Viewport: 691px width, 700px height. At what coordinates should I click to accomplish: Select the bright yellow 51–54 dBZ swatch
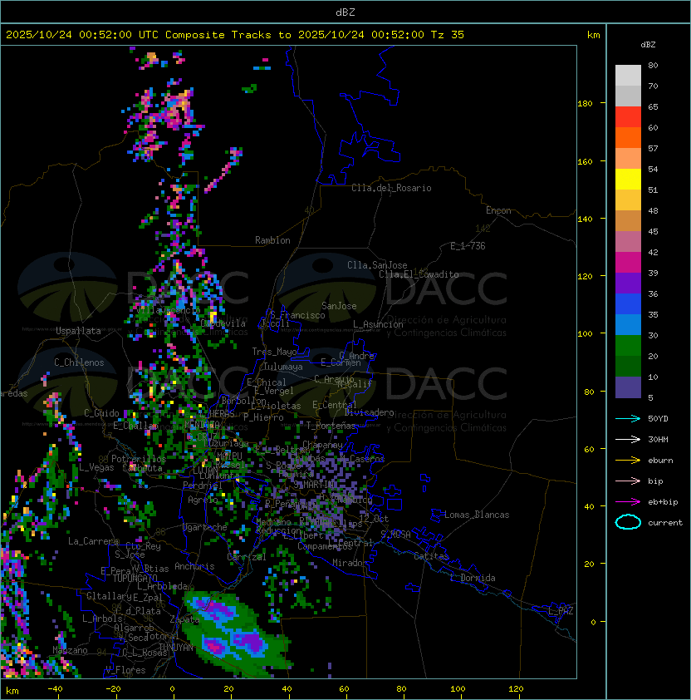628,180
